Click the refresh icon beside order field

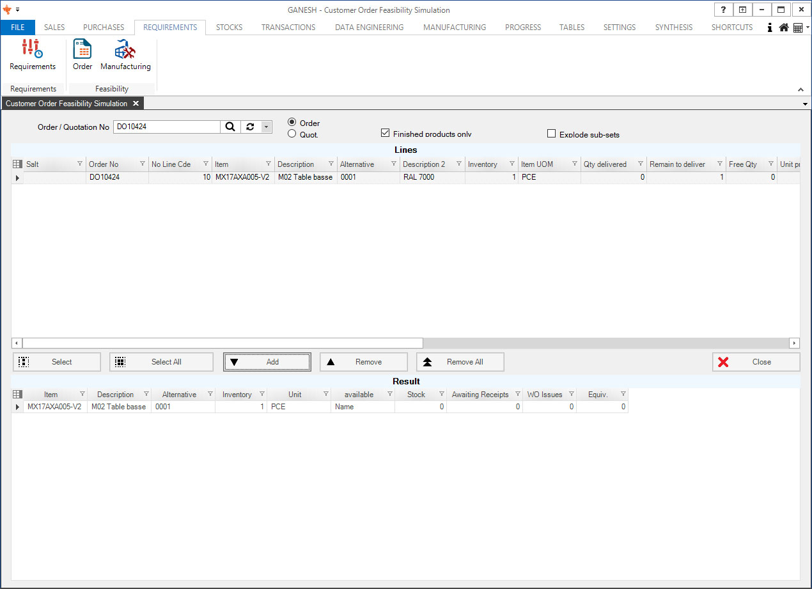coord(250,127)
